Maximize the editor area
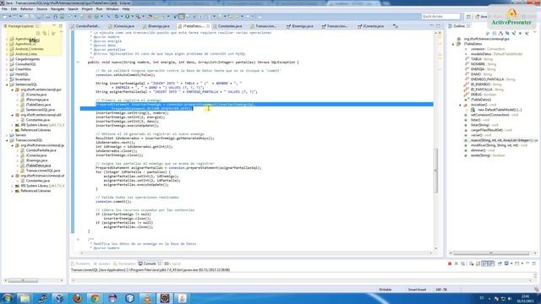The width and height of the screenshot is (541, 304). point(438,26)
